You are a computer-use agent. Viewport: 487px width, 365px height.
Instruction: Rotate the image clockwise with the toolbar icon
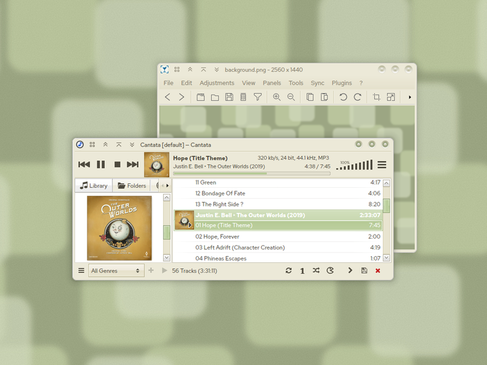358,97
